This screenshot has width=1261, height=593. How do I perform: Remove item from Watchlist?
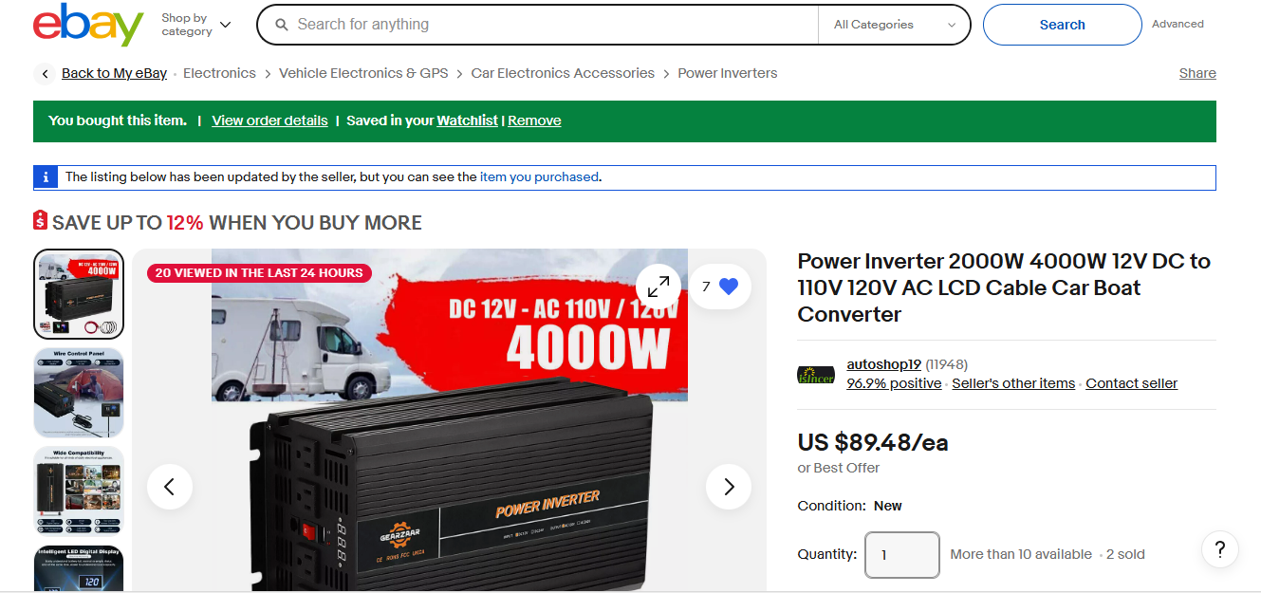coord(534,120)
